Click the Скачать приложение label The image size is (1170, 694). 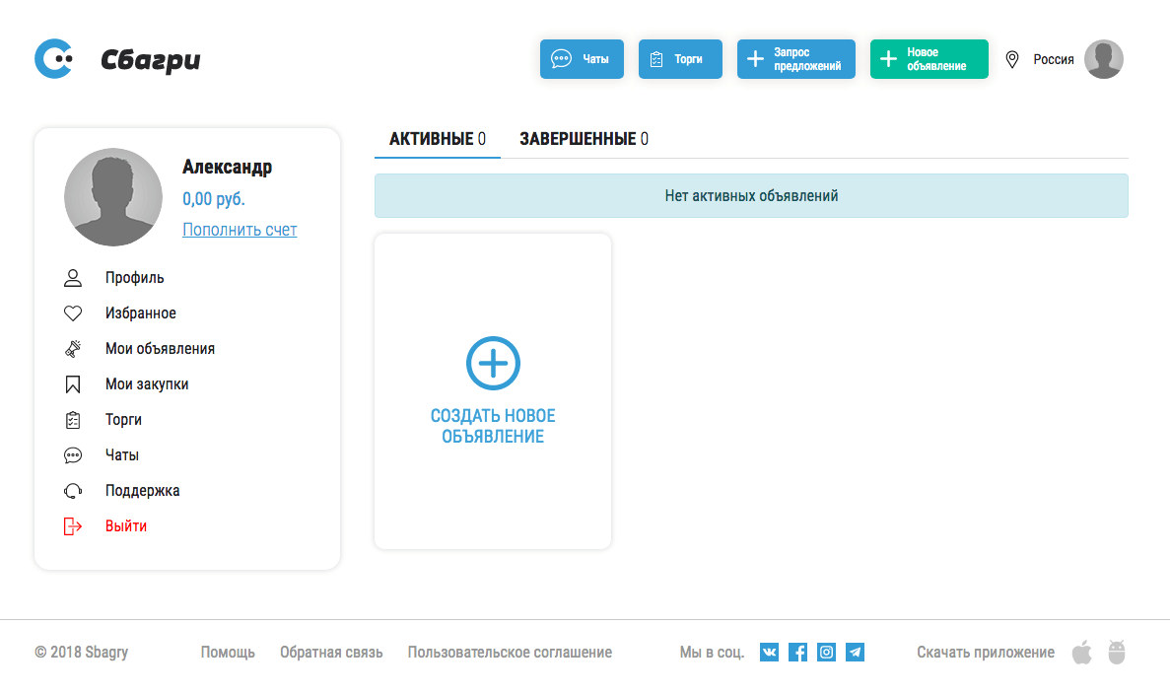(986, 653)
